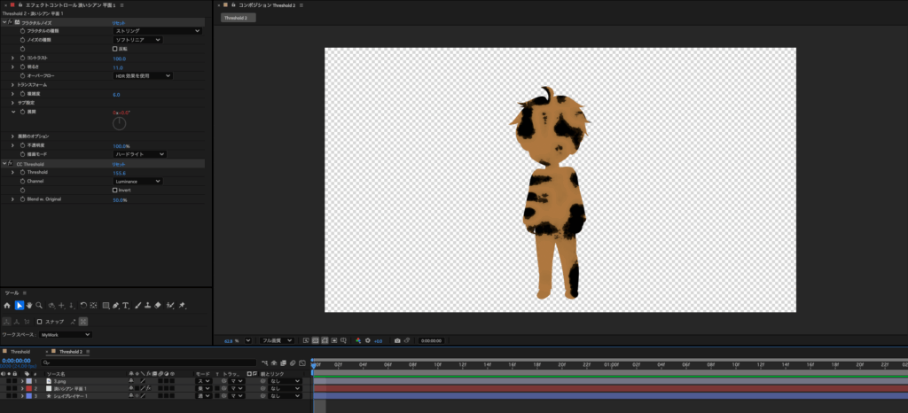Select the Zoom magnifier tool

tap(40, 305)
